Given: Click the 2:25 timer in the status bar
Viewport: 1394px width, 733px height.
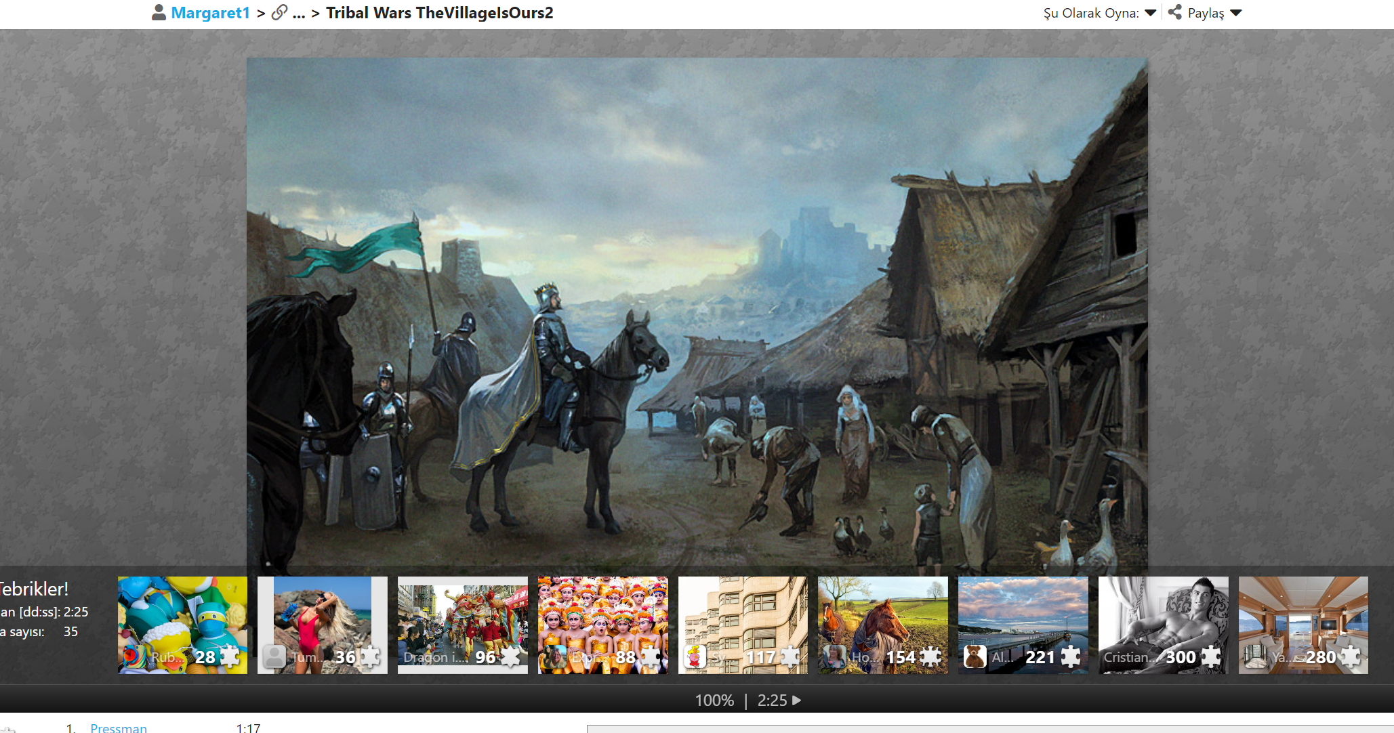Looking at the screenshot, I should click(773, 700).
